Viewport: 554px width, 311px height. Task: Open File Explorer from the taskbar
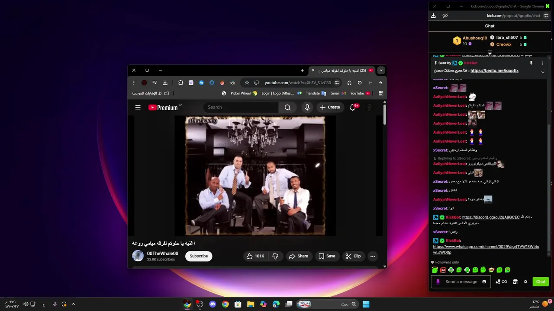[251, 304]
